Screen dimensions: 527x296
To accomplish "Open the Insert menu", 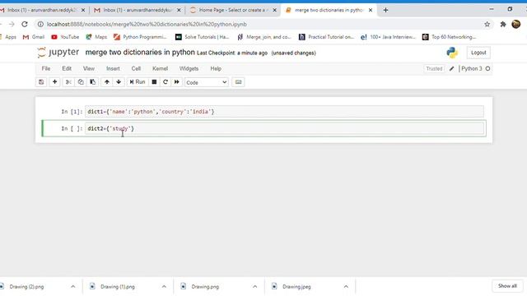I will pos(113,68).
